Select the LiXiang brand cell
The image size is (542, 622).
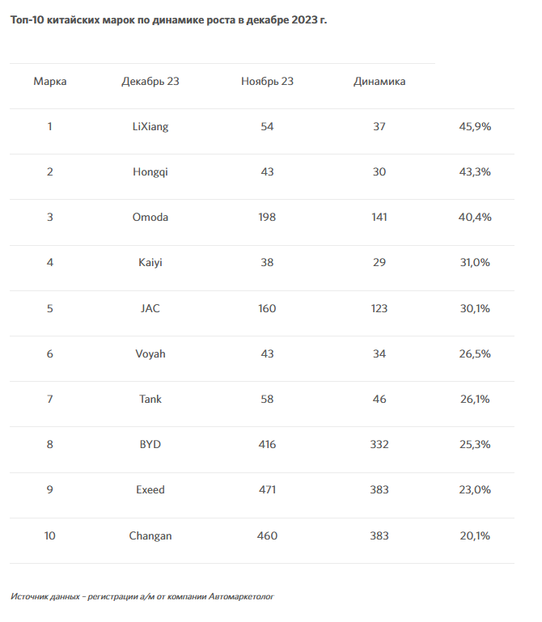pos(150,126)
